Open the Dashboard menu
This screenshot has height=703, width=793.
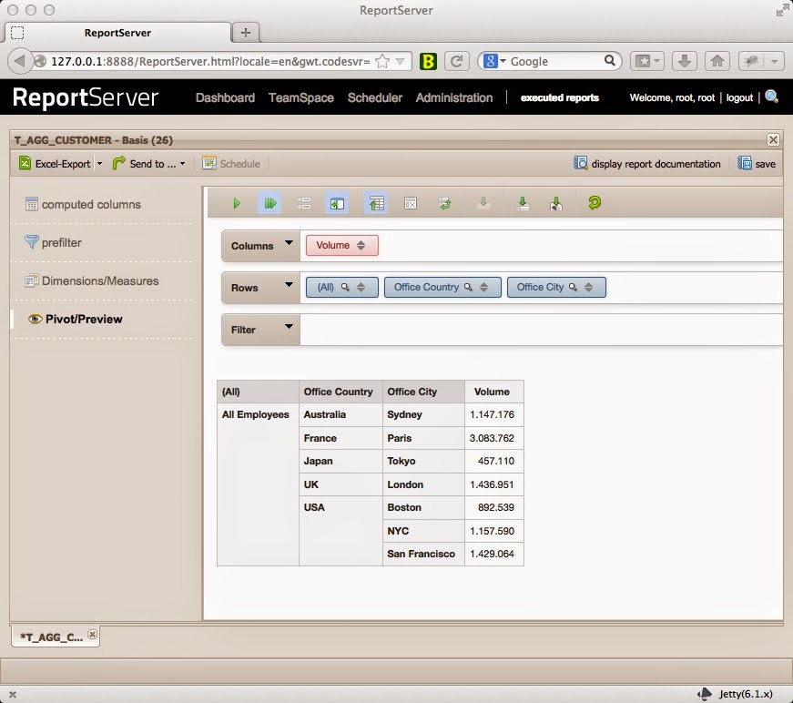coord(225,97)
